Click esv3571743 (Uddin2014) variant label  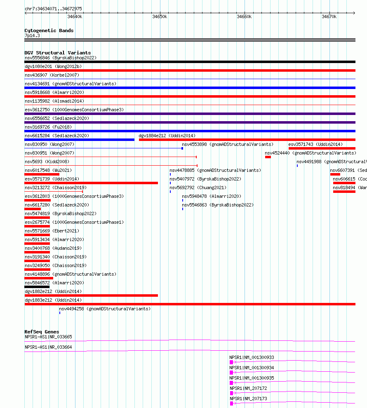315,144
